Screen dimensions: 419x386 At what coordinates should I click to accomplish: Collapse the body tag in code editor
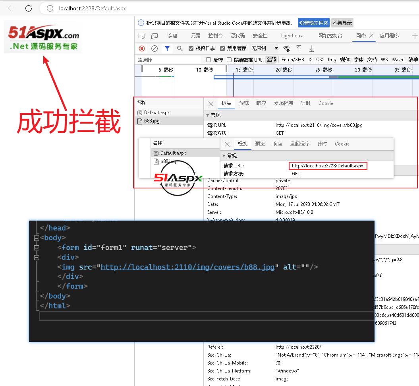[x=37, y=238]
